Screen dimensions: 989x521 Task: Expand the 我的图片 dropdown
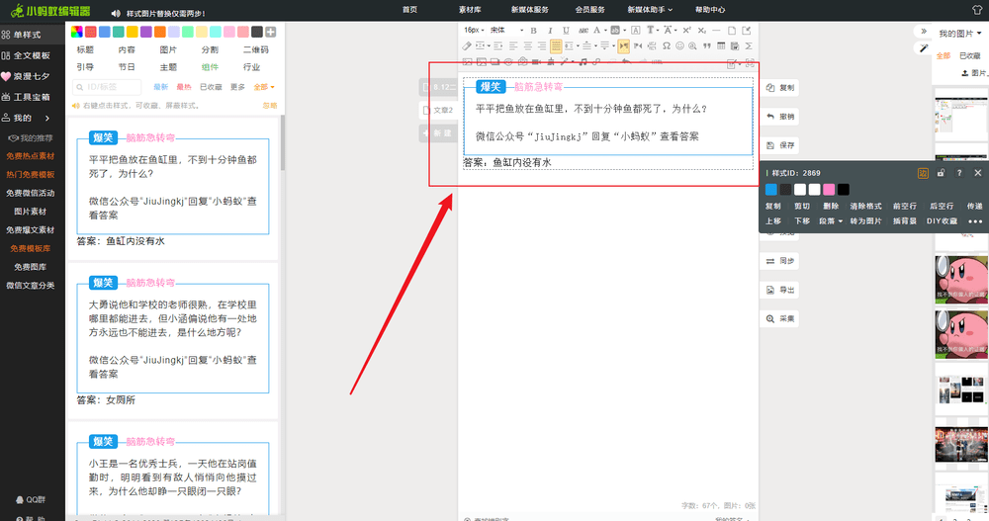(x=960, y=34)
